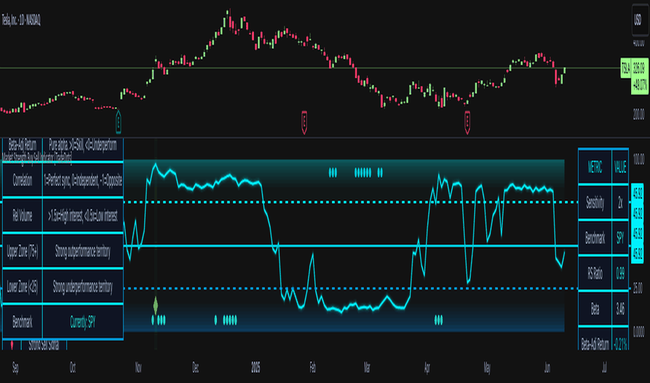Click the 'Currently: SPY' benchmark value

pyautogui.click(x=82, y=322)
